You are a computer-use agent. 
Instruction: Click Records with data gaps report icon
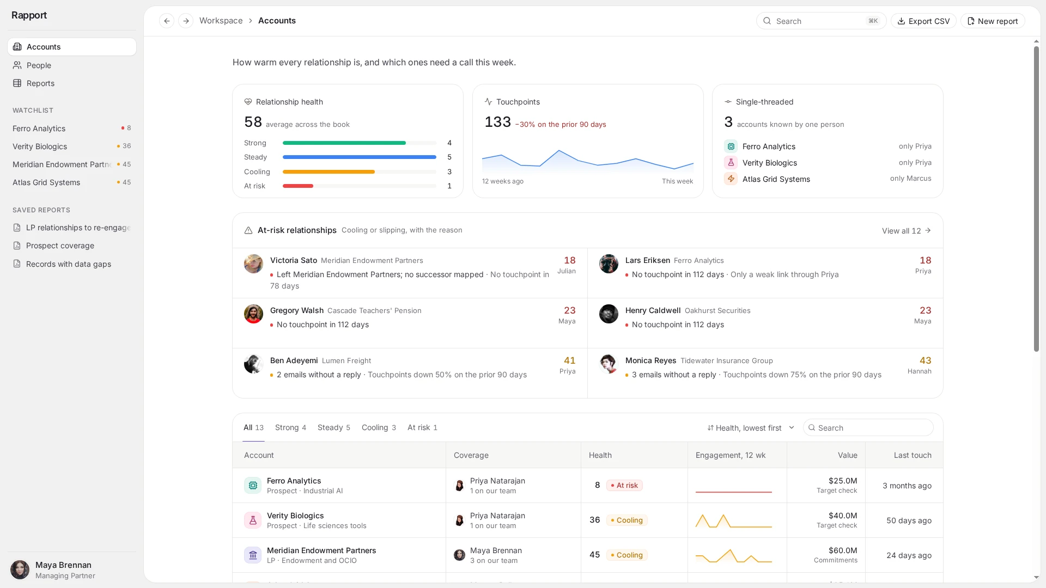click(17, 264)
